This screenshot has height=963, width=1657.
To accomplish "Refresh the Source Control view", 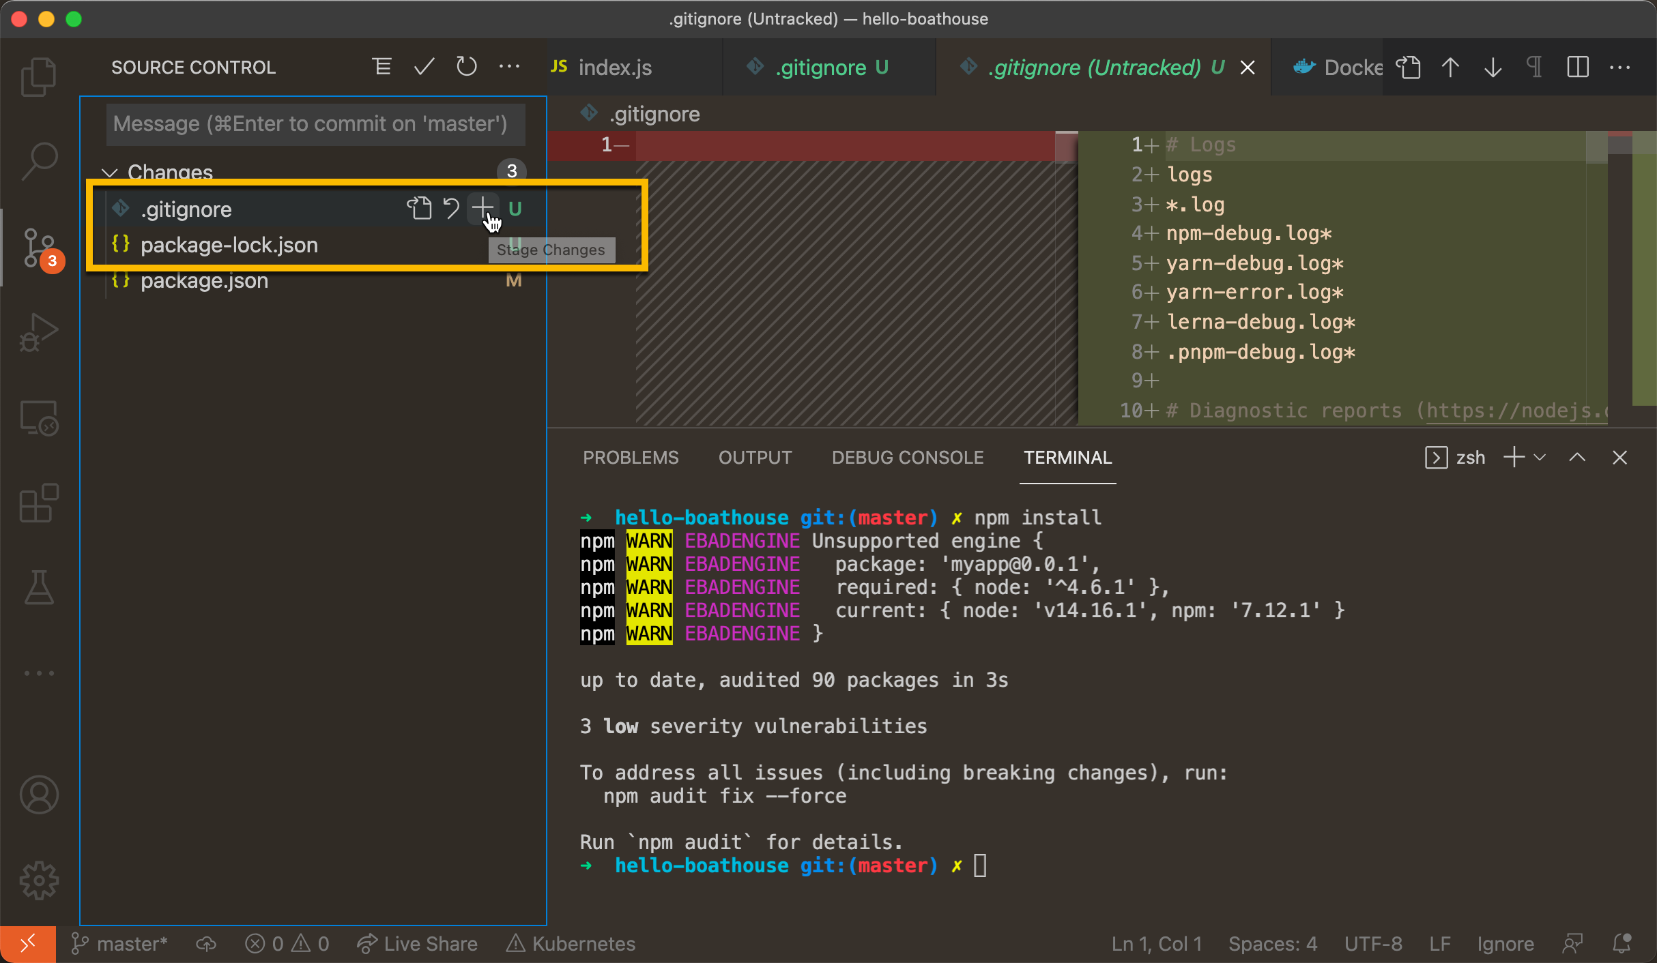I will (467, 67).
